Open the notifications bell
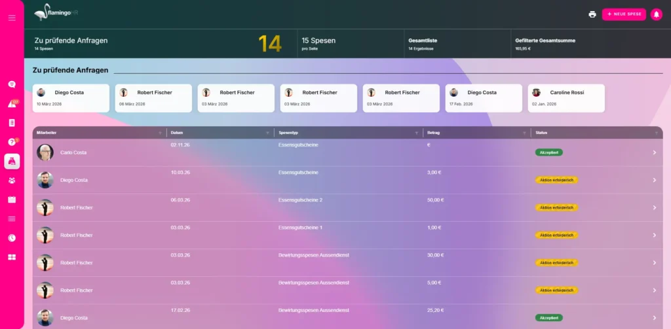The height and width of the screenshot is (329, 671). point(656,14)
